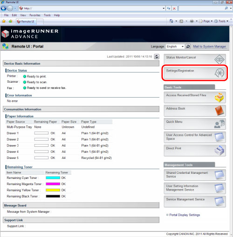Click the refresh icon beside Last Updated

point(157,57)
